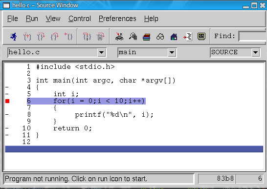The height and width of the screenshot is (189, 267).
Task: Open the Stack window books icon
Action: point(146,37)
